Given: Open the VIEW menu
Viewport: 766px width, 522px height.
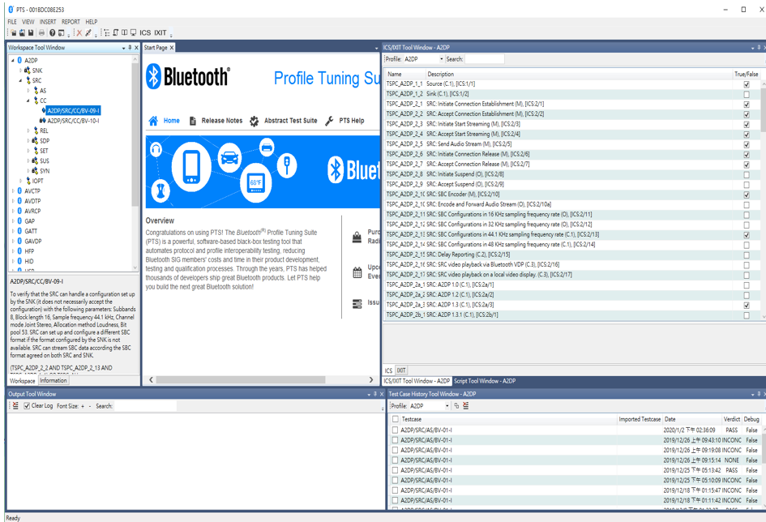Looking at the screenshot, I should pyautogui.click(x=28, y=22).
